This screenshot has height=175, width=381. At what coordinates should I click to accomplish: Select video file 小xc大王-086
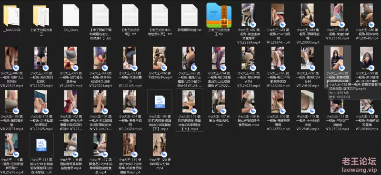367,15
